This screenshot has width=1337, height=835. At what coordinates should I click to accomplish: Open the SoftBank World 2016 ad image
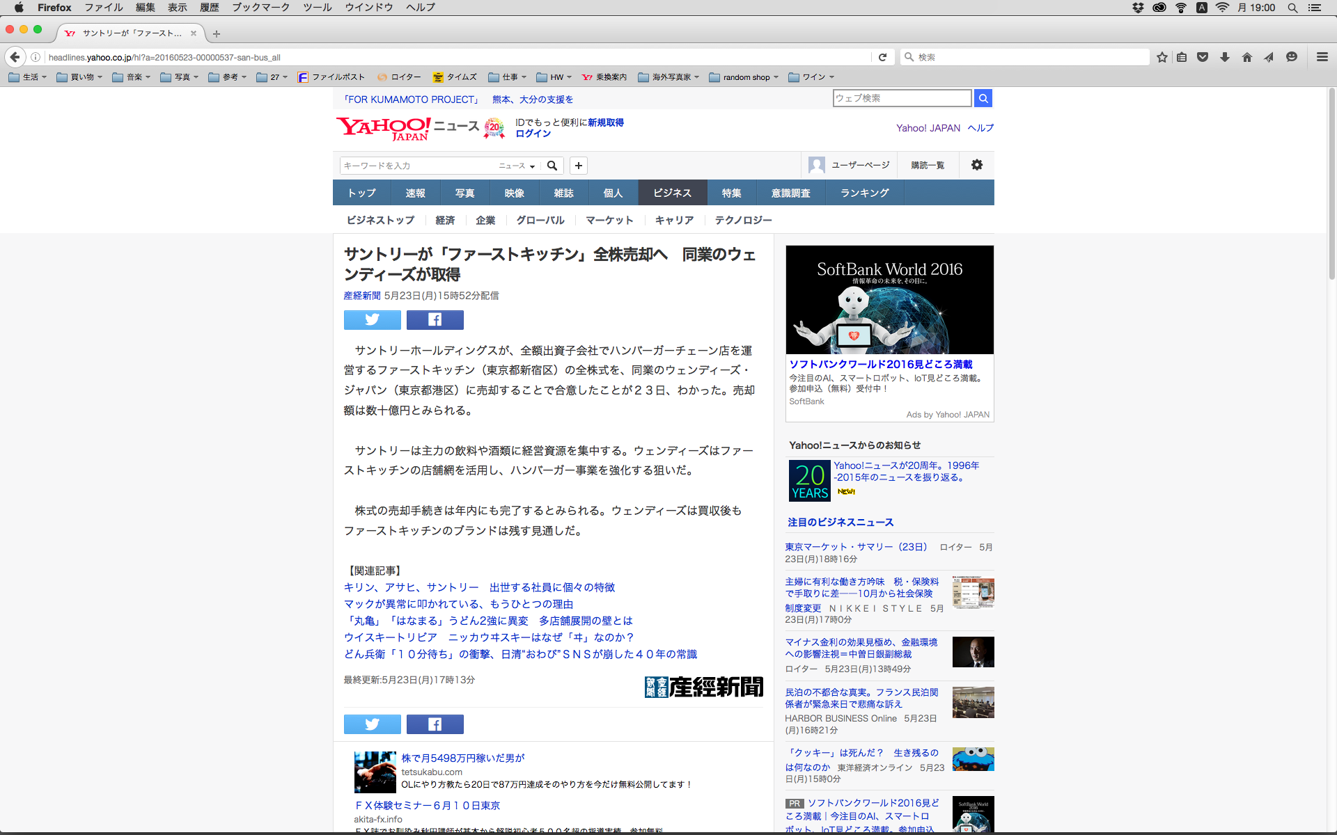[x=889, y=300]
